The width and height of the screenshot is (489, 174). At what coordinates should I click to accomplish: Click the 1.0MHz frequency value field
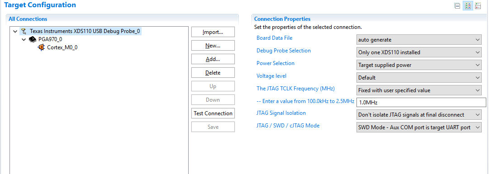click(421, 102)
